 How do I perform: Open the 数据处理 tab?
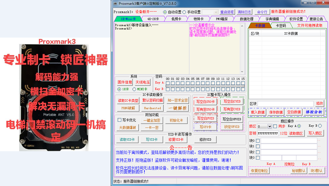pos(246,19)
